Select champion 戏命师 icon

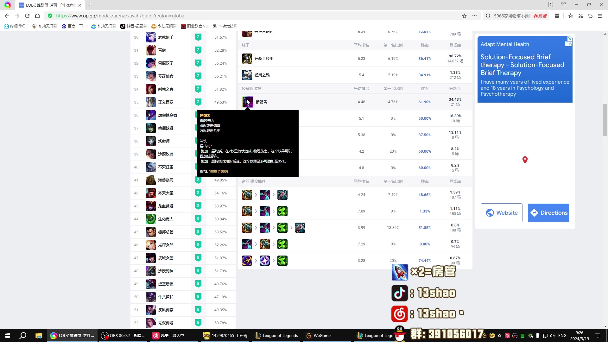pos(151,141)
